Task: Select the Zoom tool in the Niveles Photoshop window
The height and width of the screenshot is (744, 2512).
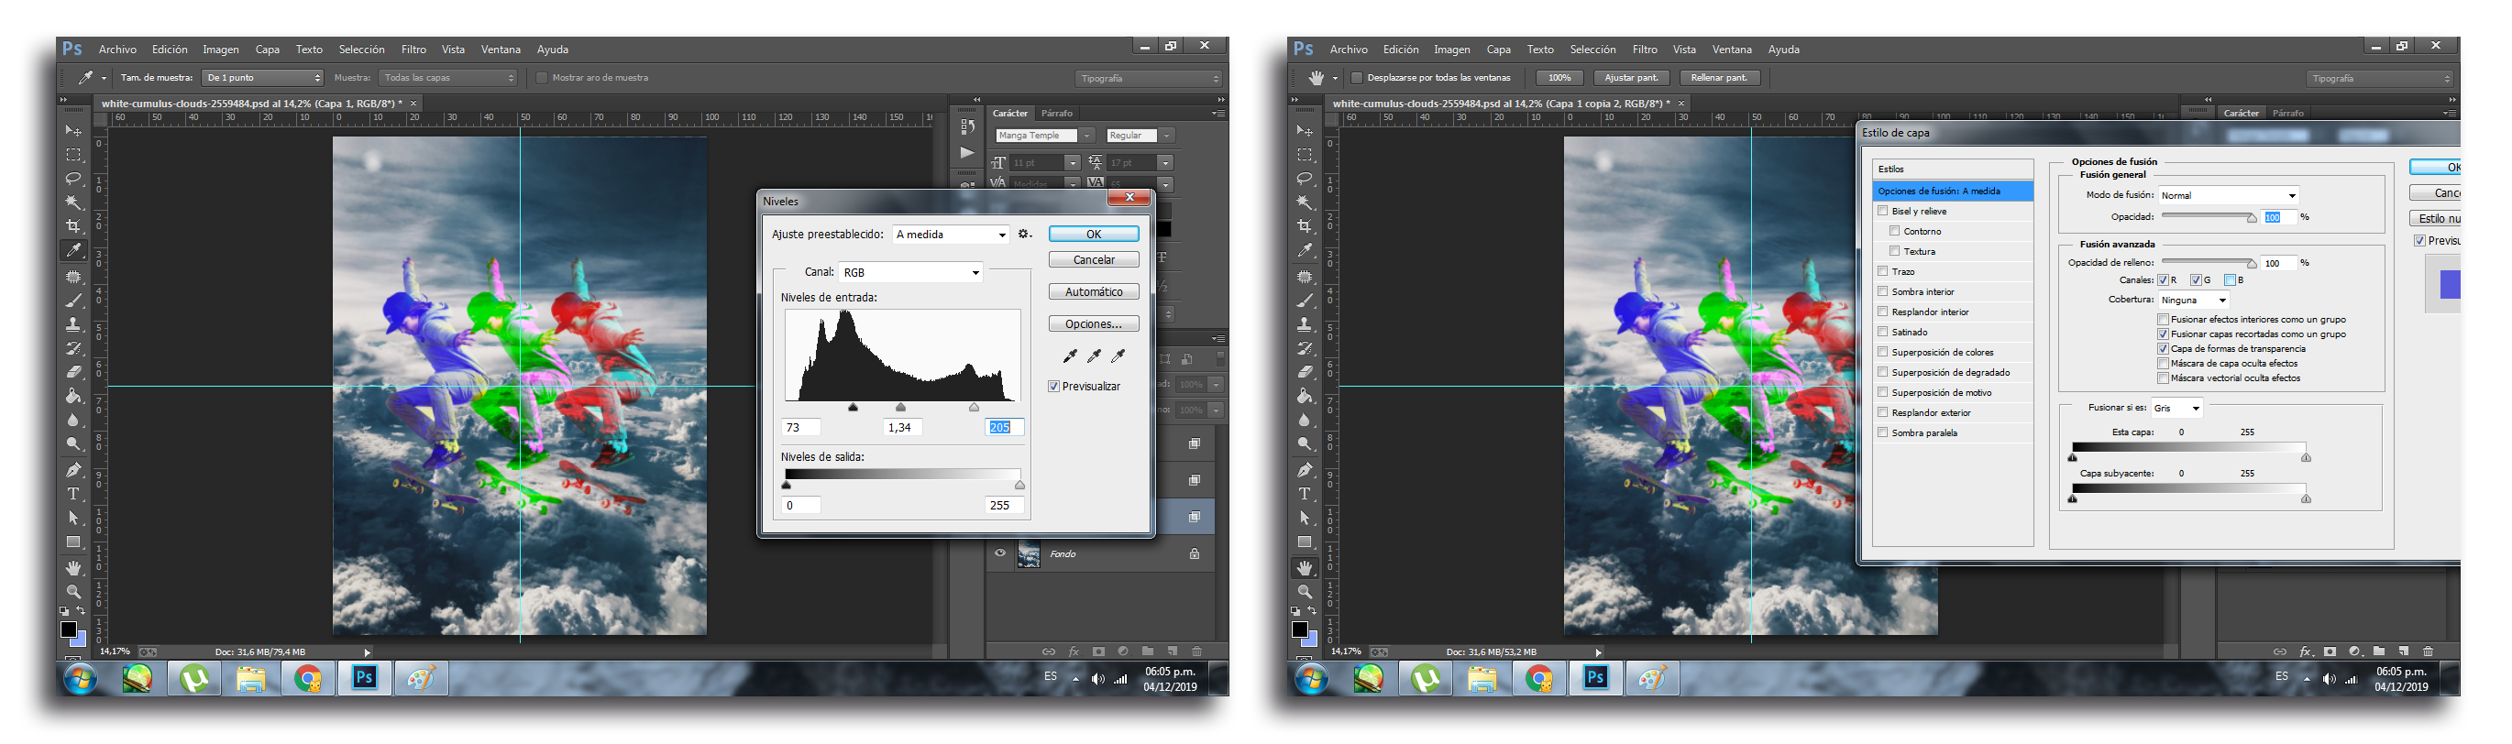Action: [x=73, y=591]
